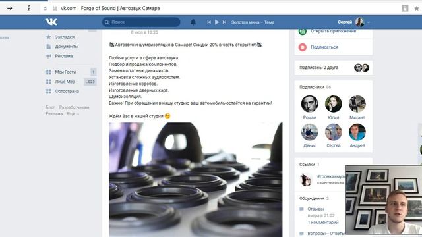Click the search magnifier icon
This screenshot has height=237, width=422.
[x=107, y=22]
